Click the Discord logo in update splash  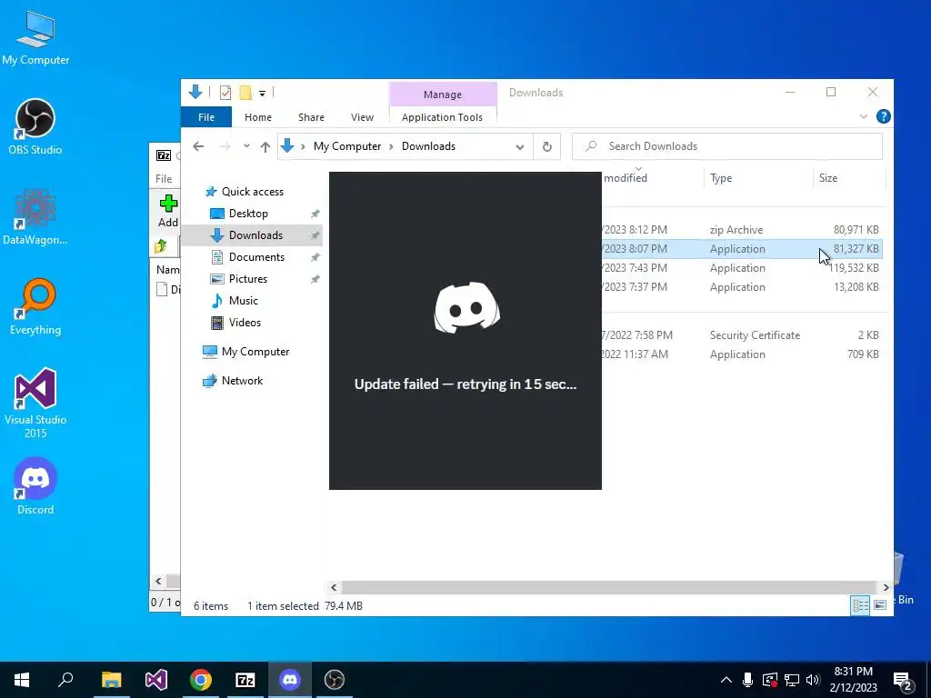coord(466,307)
